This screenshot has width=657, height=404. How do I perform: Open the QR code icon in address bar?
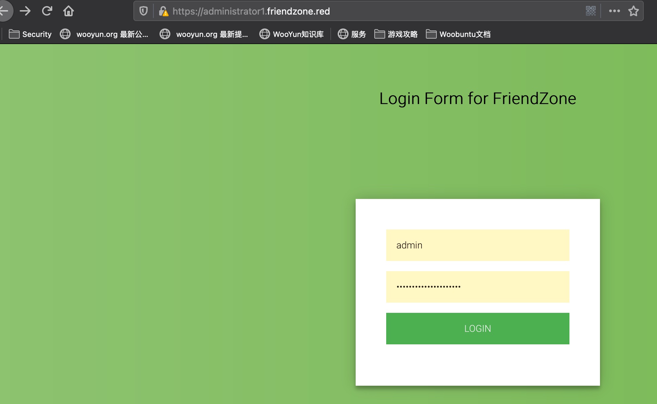[590, 11]
